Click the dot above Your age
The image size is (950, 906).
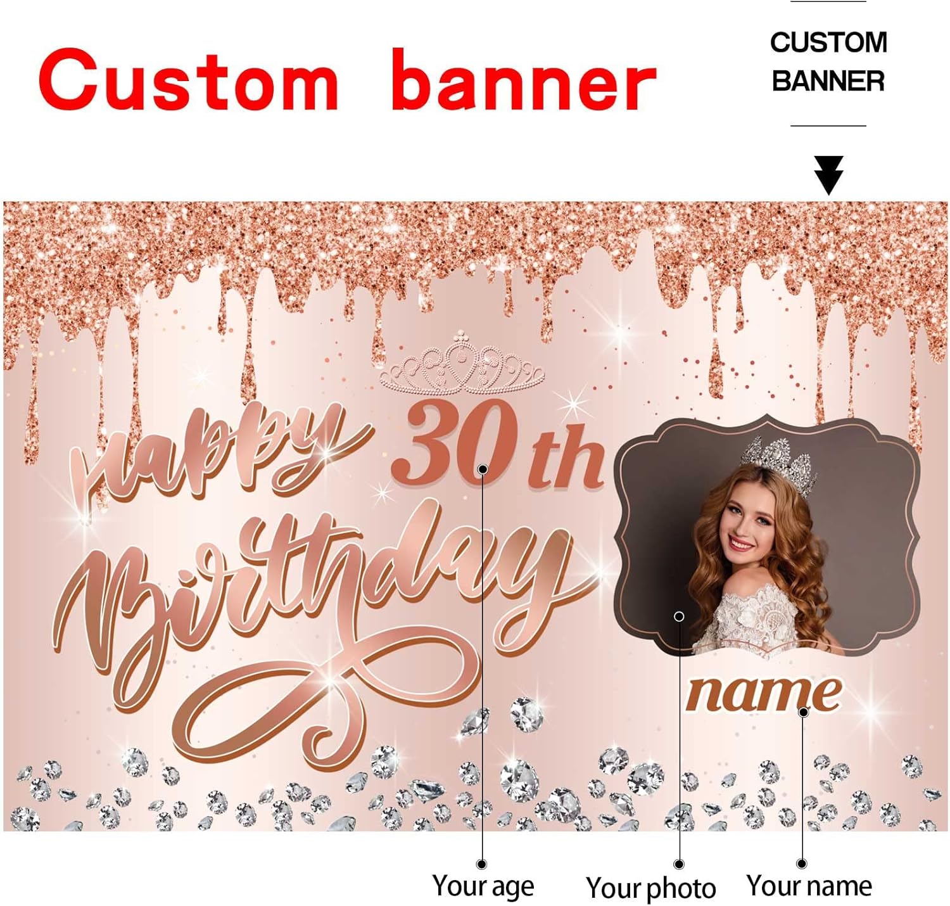click(x=482, y=864)
